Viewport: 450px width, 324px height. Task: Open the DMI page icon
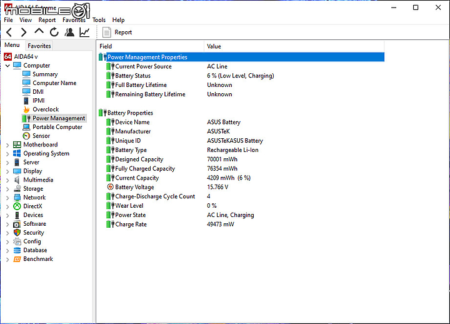coord(26,91)
